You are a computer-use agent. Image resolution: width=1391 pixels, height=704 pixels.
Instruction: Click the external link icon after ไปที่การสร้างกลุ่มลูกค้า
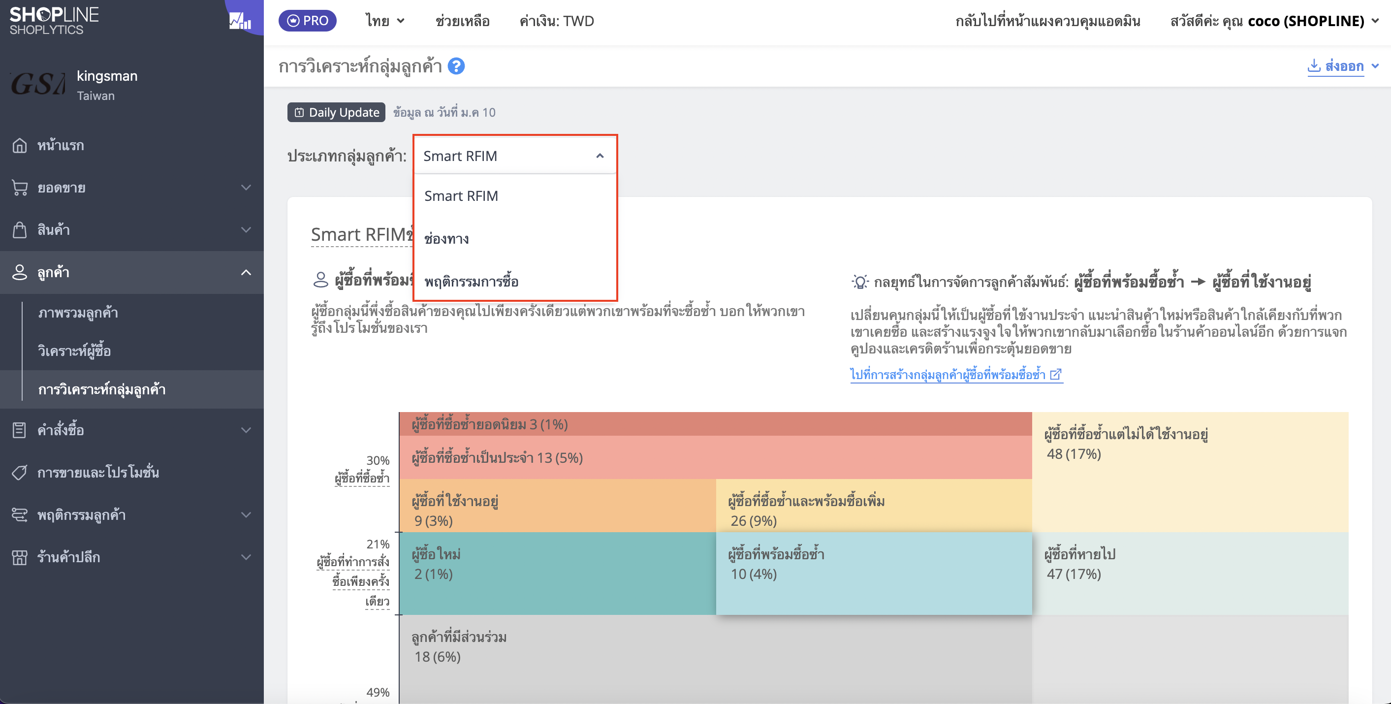pyautogui.click(x=1056, y=375)
